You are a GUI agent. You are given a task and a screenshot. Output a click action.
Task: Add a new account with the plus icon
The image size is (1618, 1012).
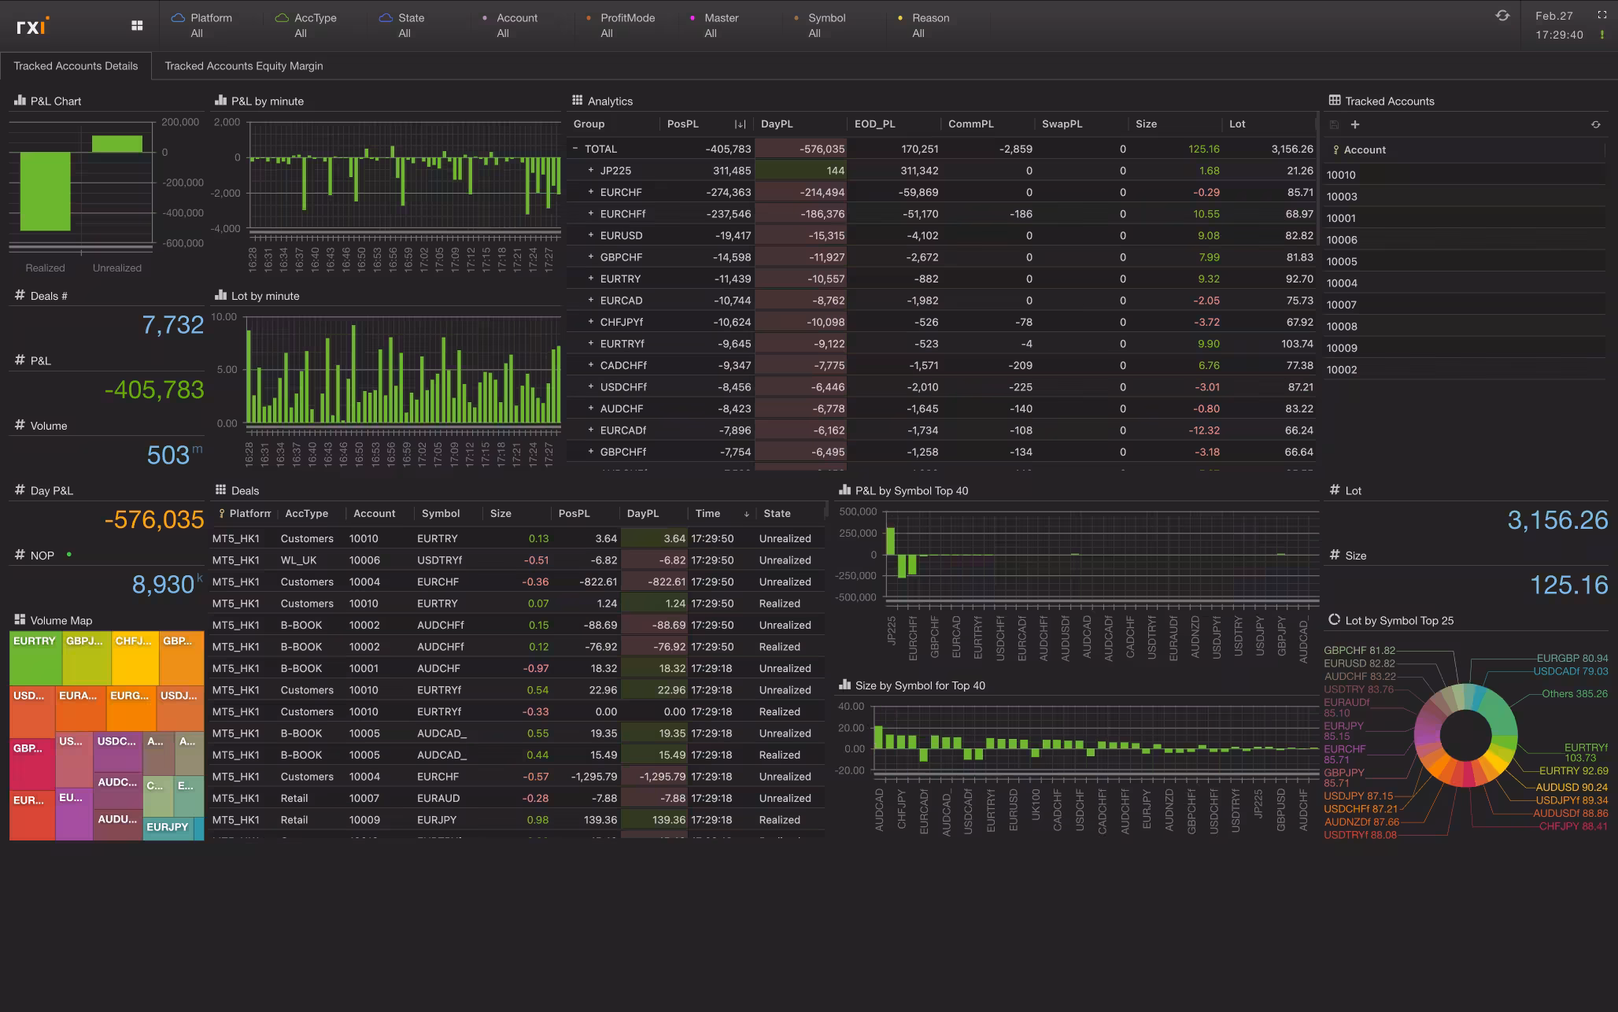pyautogui.click(x=1355, y=124)
